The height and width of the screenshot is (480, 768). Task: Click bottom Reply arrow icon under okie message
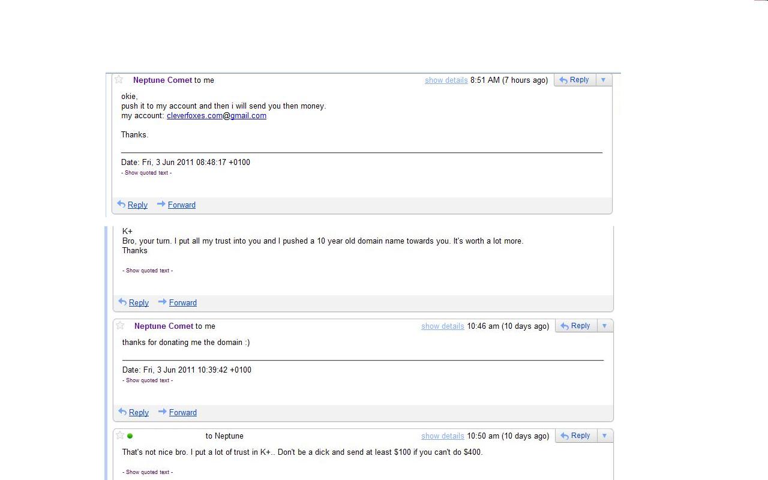[121, 205]
